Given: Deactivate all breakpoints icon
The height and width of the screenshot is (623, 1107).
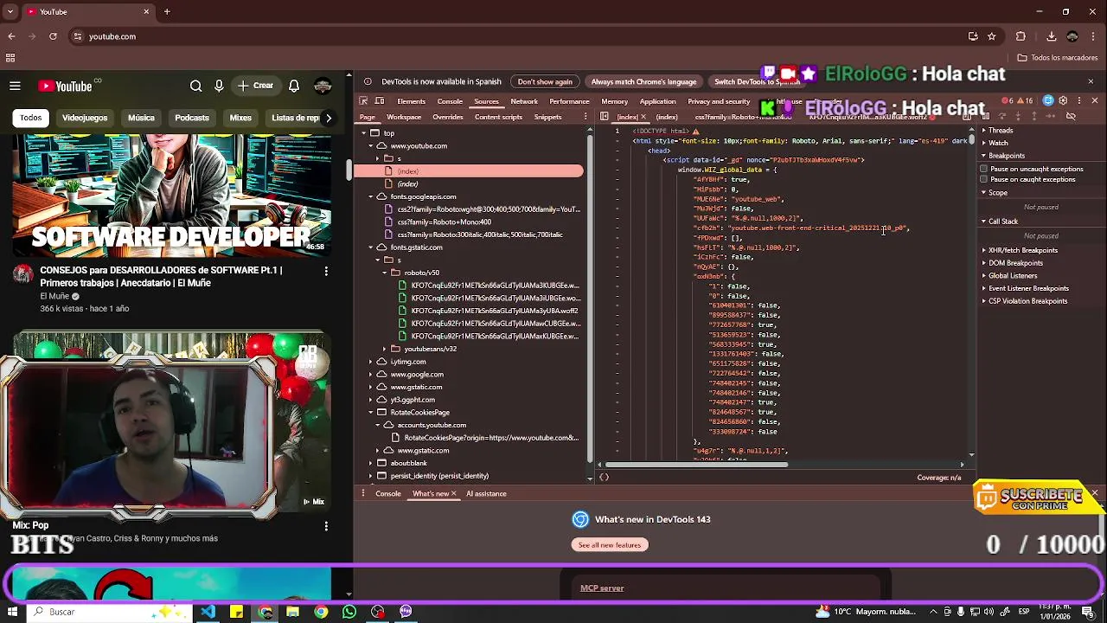Looking at the screenshot, I should click(1071, 116).
